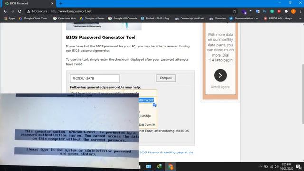The image size is (304, 171).
Task: Open the Apps grid shortcut
Action: tap(9, 19)
